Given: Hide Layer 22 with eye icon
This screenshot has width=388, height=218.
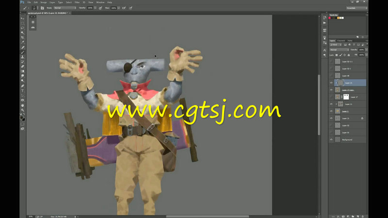Looking at the screenshot, I should [x=331, y=83].
